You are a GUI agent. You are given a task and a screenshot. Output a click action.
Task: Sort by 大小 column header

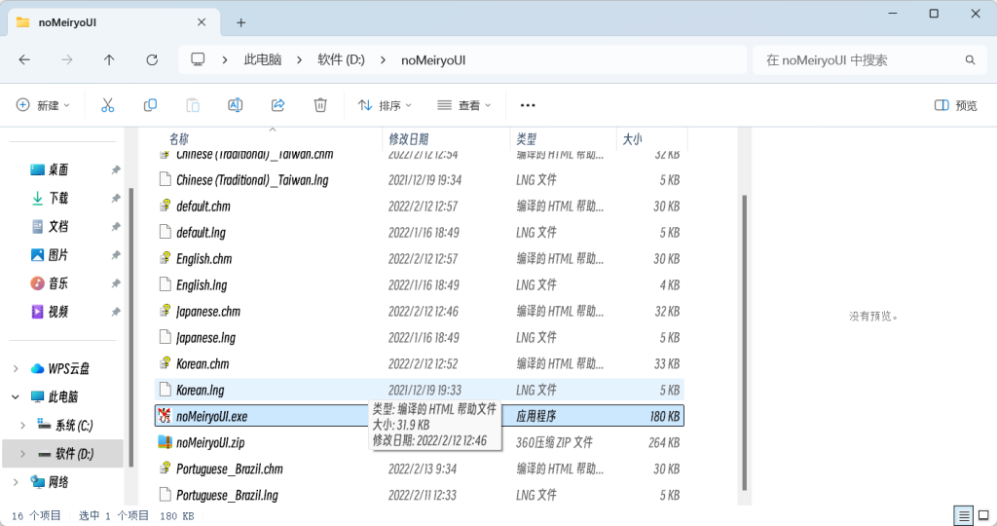pos(632,138)
